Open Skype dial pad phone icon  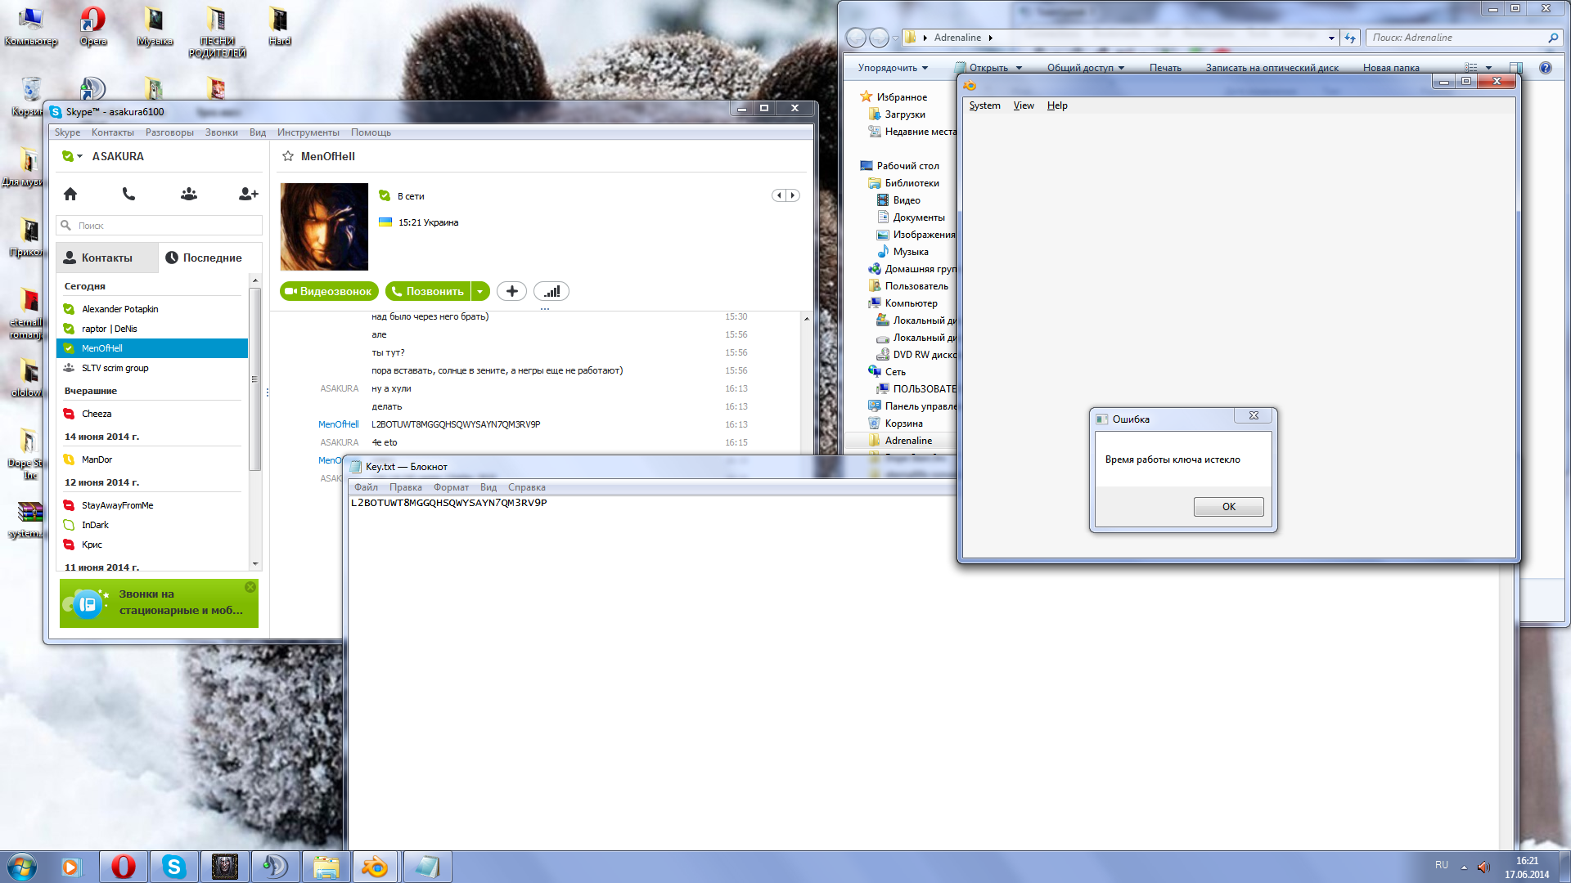pos(128,194)
